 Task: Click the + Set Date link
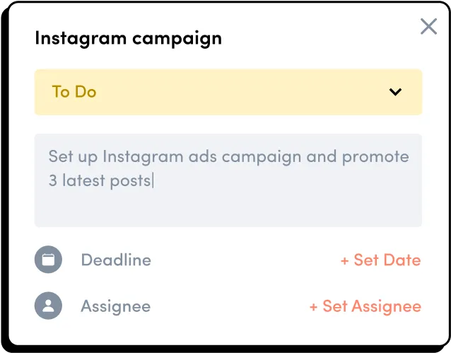tap(380, 260)
